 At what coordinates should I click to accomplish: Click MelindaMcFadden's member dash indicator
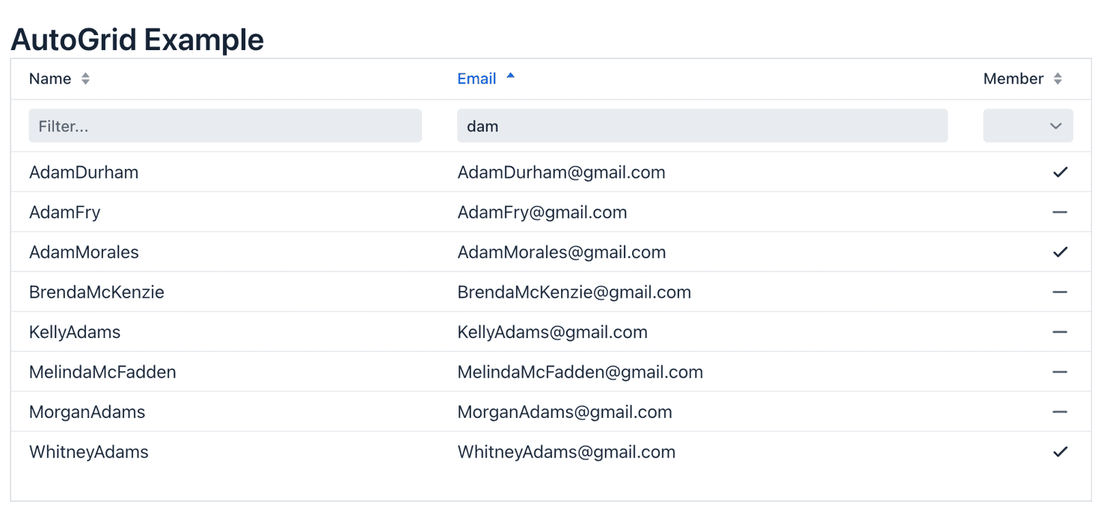click(x=1059, y=372)
